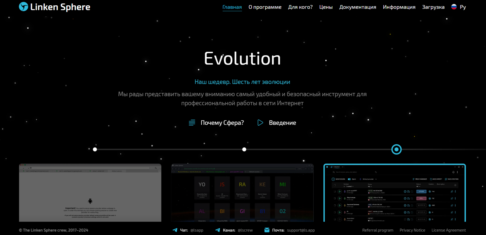Select the highlighted Evolution timeline marker
Image resolution: width=486 pixels, height=235 pixels.
(396, 149)
